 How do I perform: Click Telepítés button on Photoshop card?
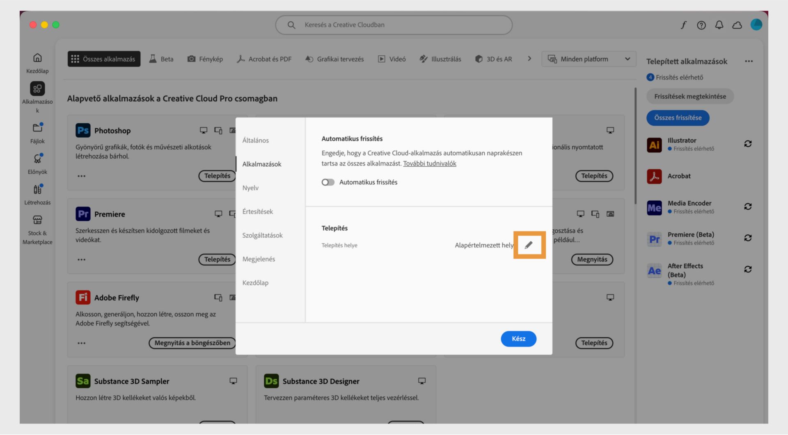tap(218, 176)
